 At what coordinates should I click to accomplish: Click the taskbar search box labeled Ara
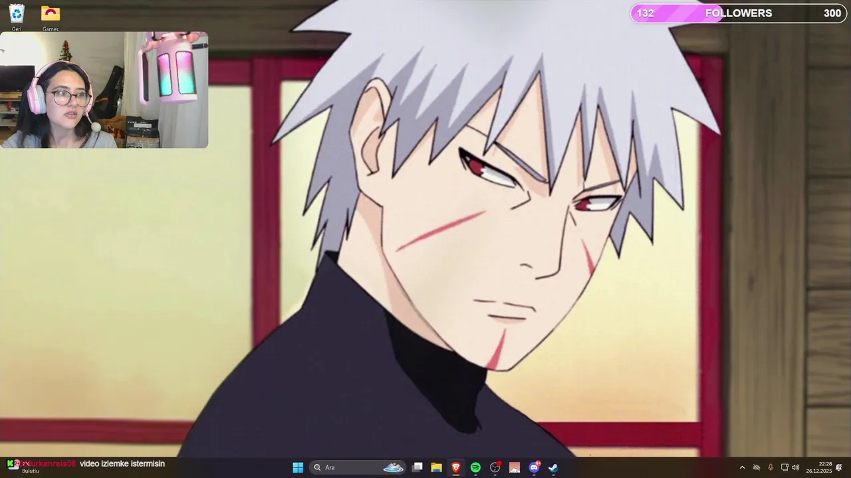pyautogui.click(x=359, y=467)
